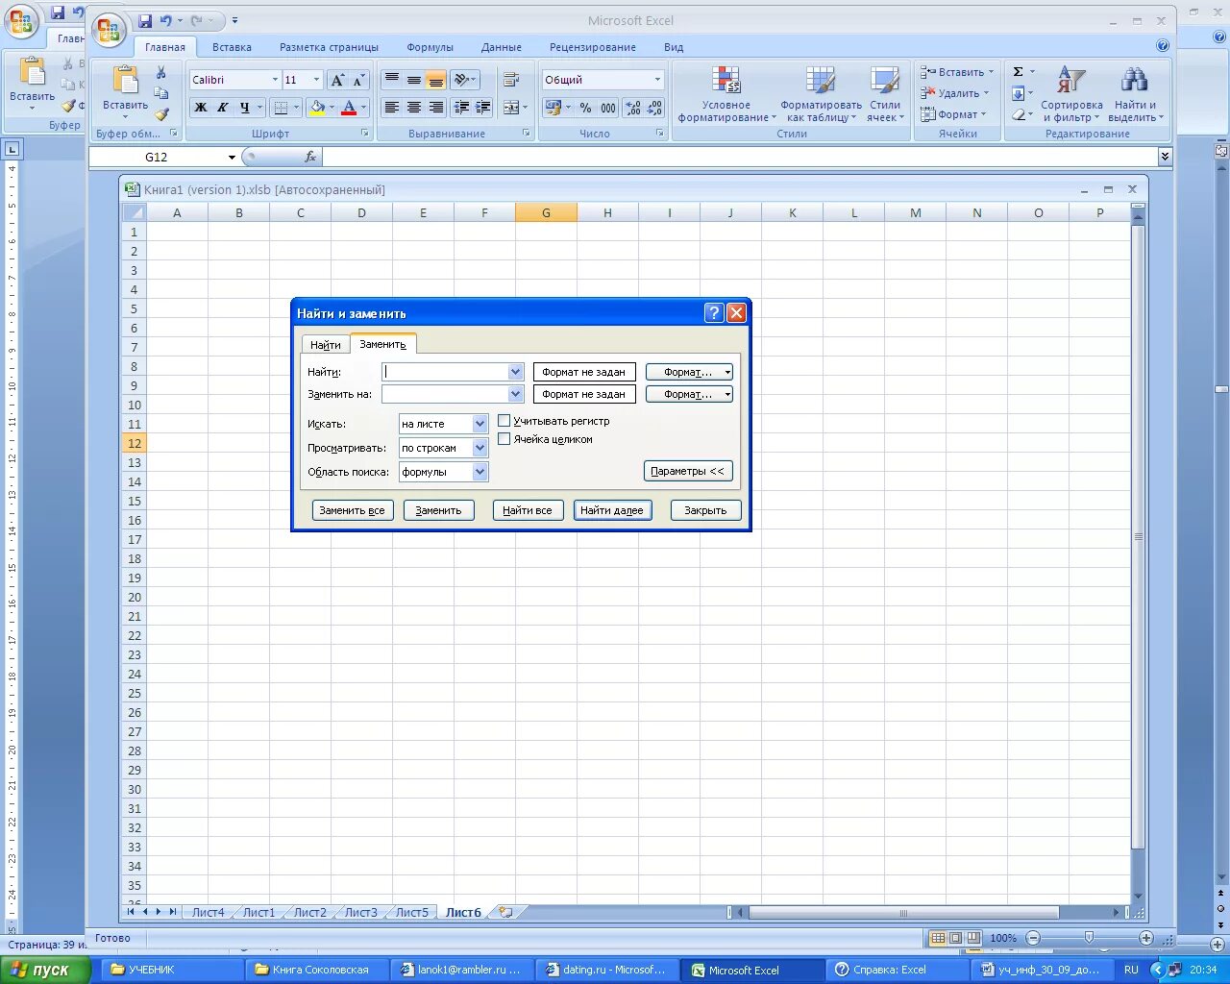This screenshot has width=1230, height=984.
Task: Click the increase indent icon
Action: 482,108
